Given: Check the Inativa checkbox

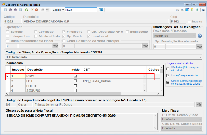Looking at the screenshot, I should pyautogui.click(x=189, y=22).
